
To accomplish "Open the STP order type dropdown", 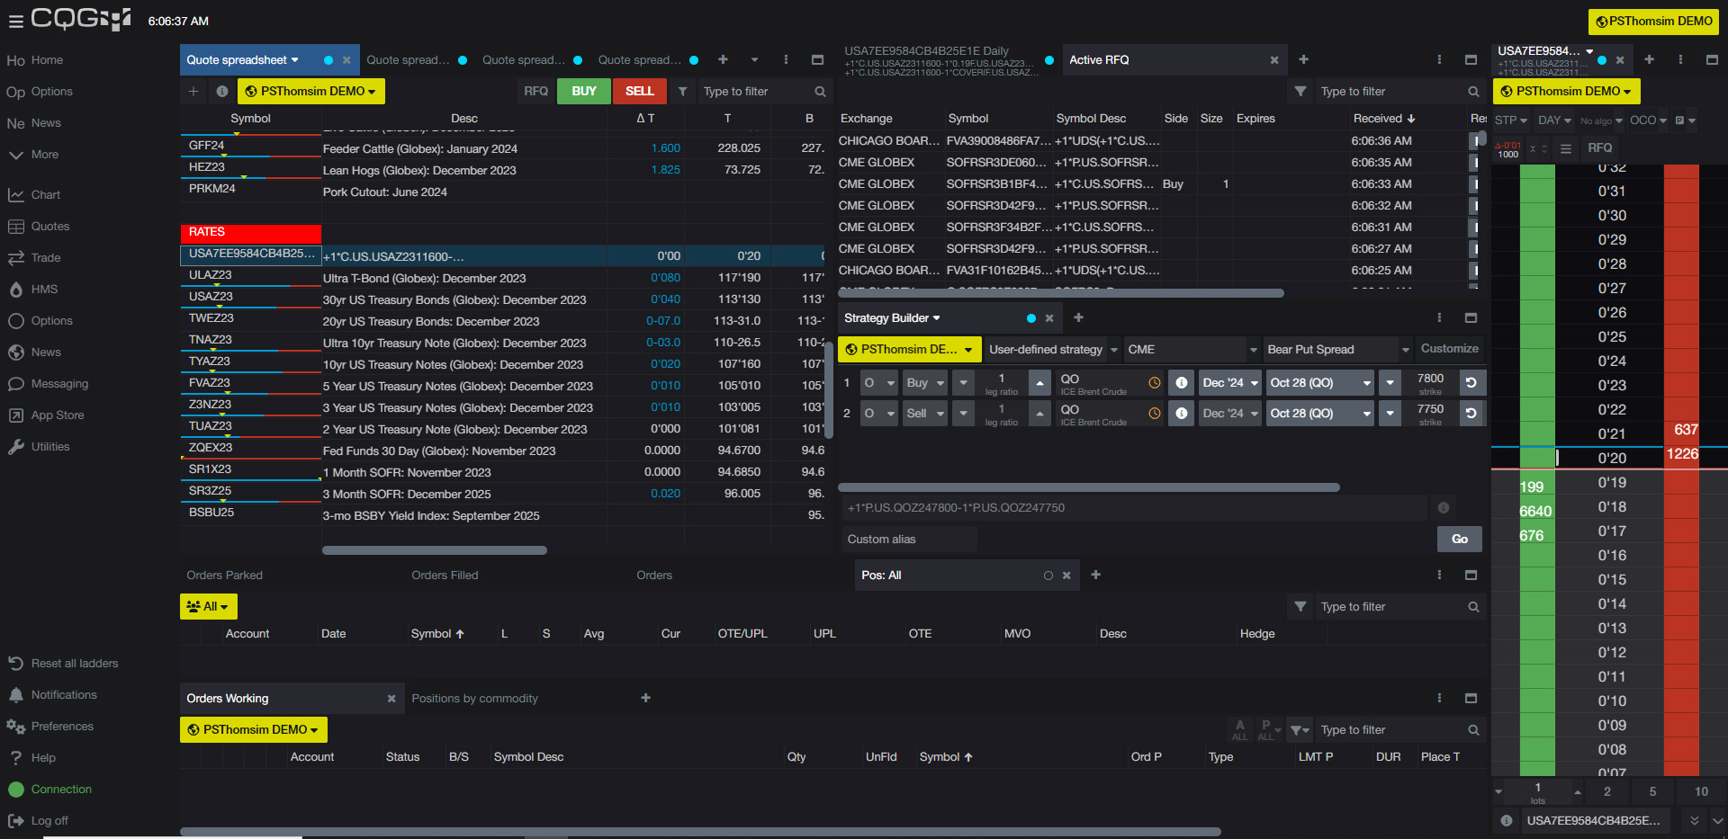I will 1511,120.
